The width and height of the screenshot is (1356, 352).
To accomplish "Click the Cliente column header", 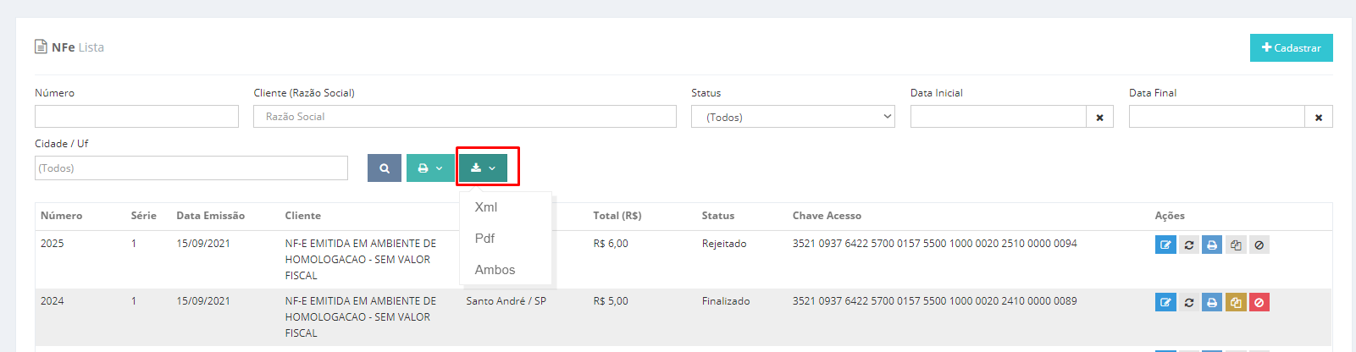I will 302,216.
